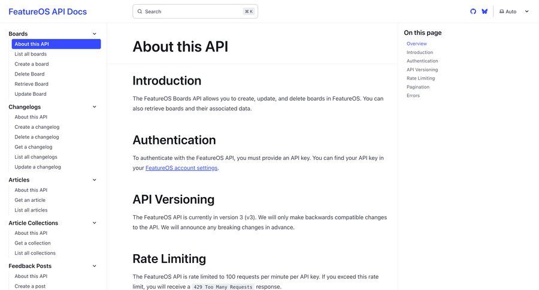Focus the Search input field

click(x=195, y=11)
